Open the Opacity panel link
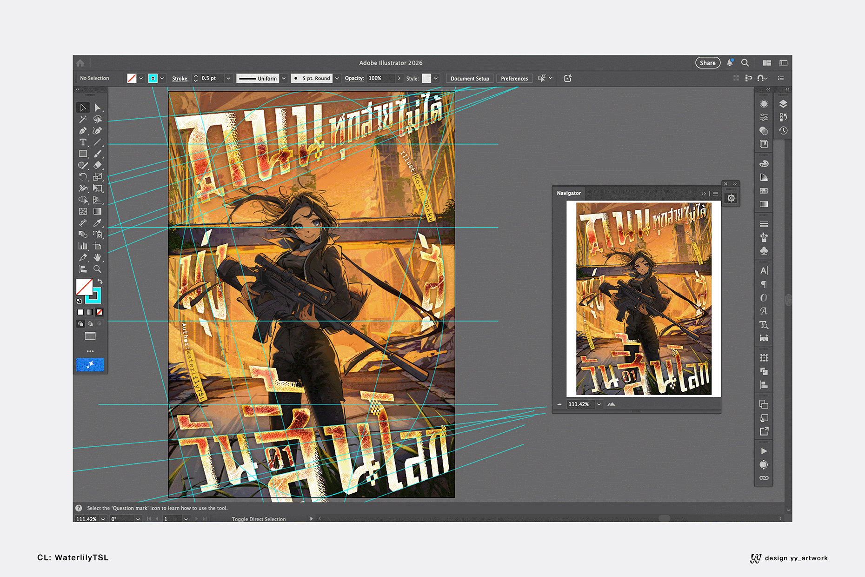 (354, 78)
